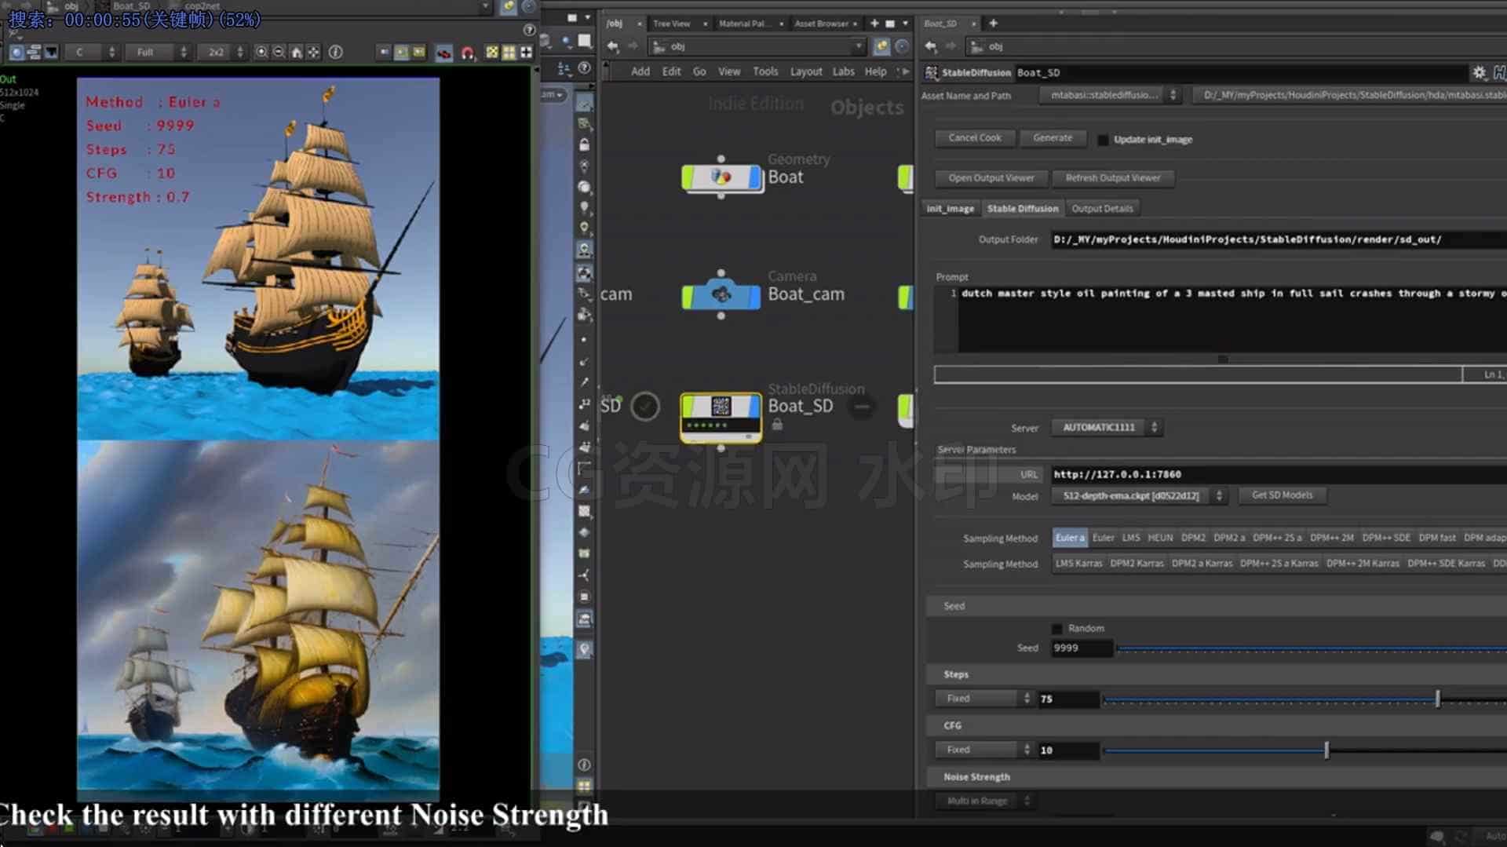Image resolution: width=1507 pixels, height=847 pixels.
Task: Click the CFG slider handle
Action: (1326, 750)
